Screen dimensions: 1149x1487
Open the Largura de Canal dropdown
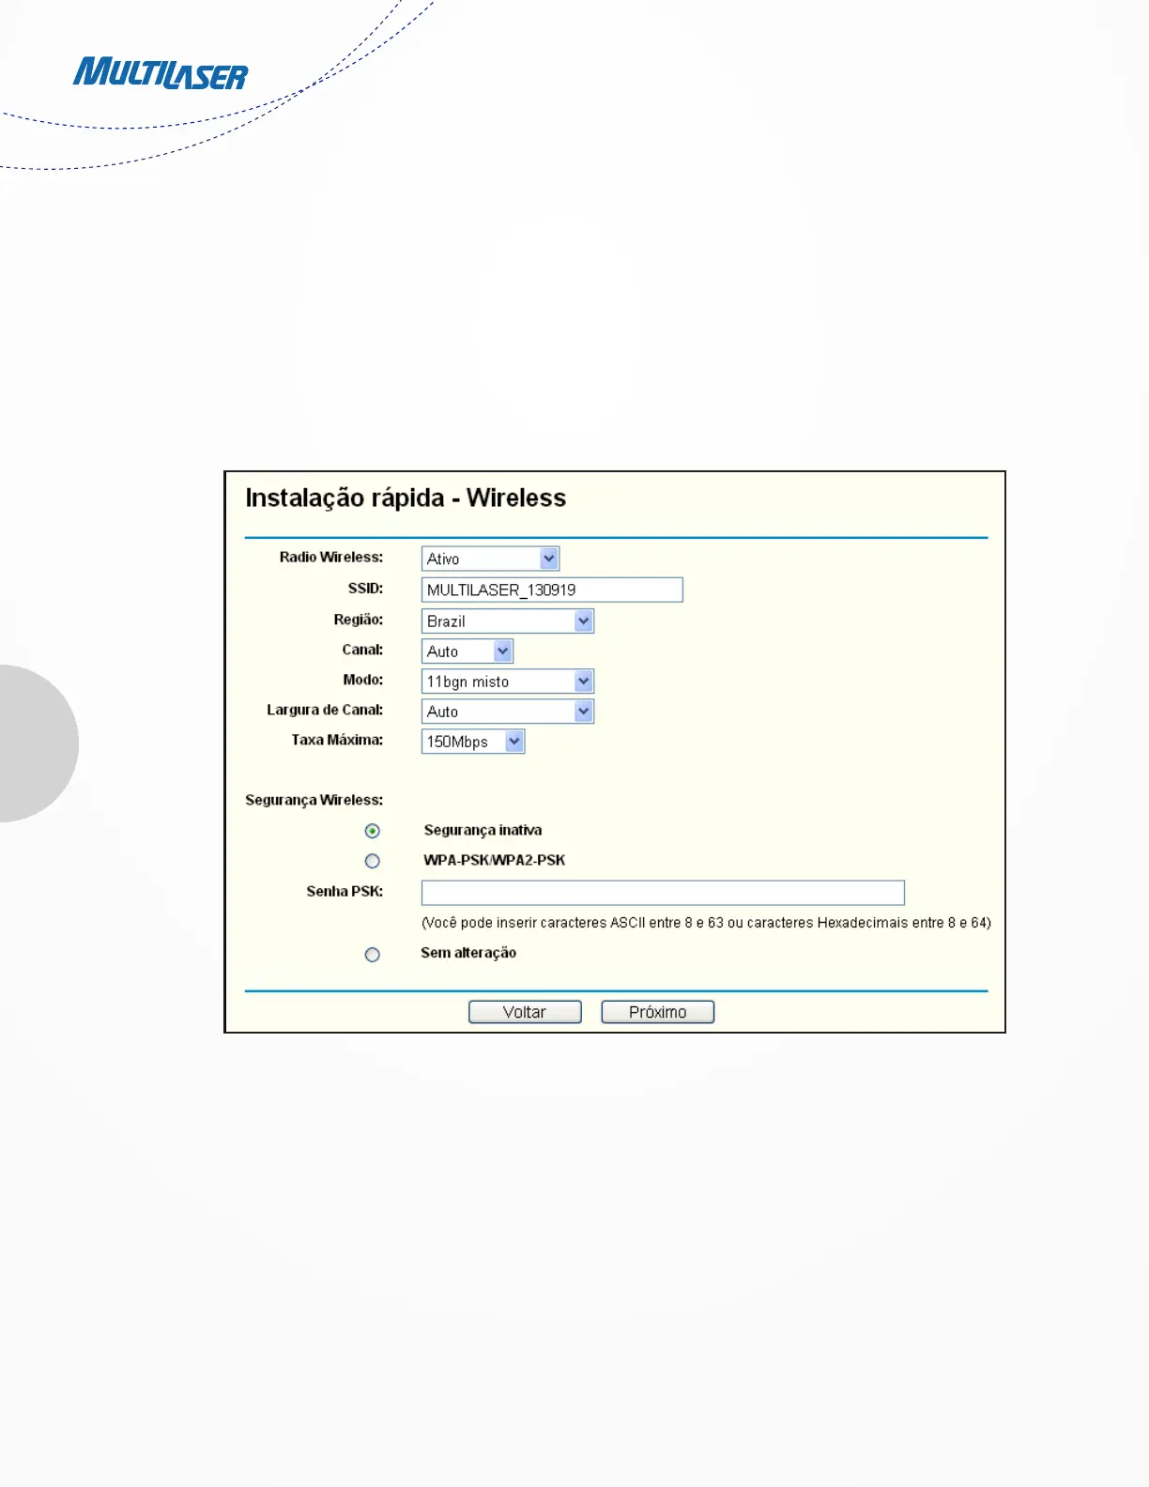(x=508, y=711)
